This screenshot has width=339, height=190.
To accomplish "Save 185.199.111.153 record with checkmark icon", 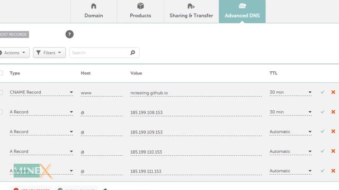I will coord(323,170).
